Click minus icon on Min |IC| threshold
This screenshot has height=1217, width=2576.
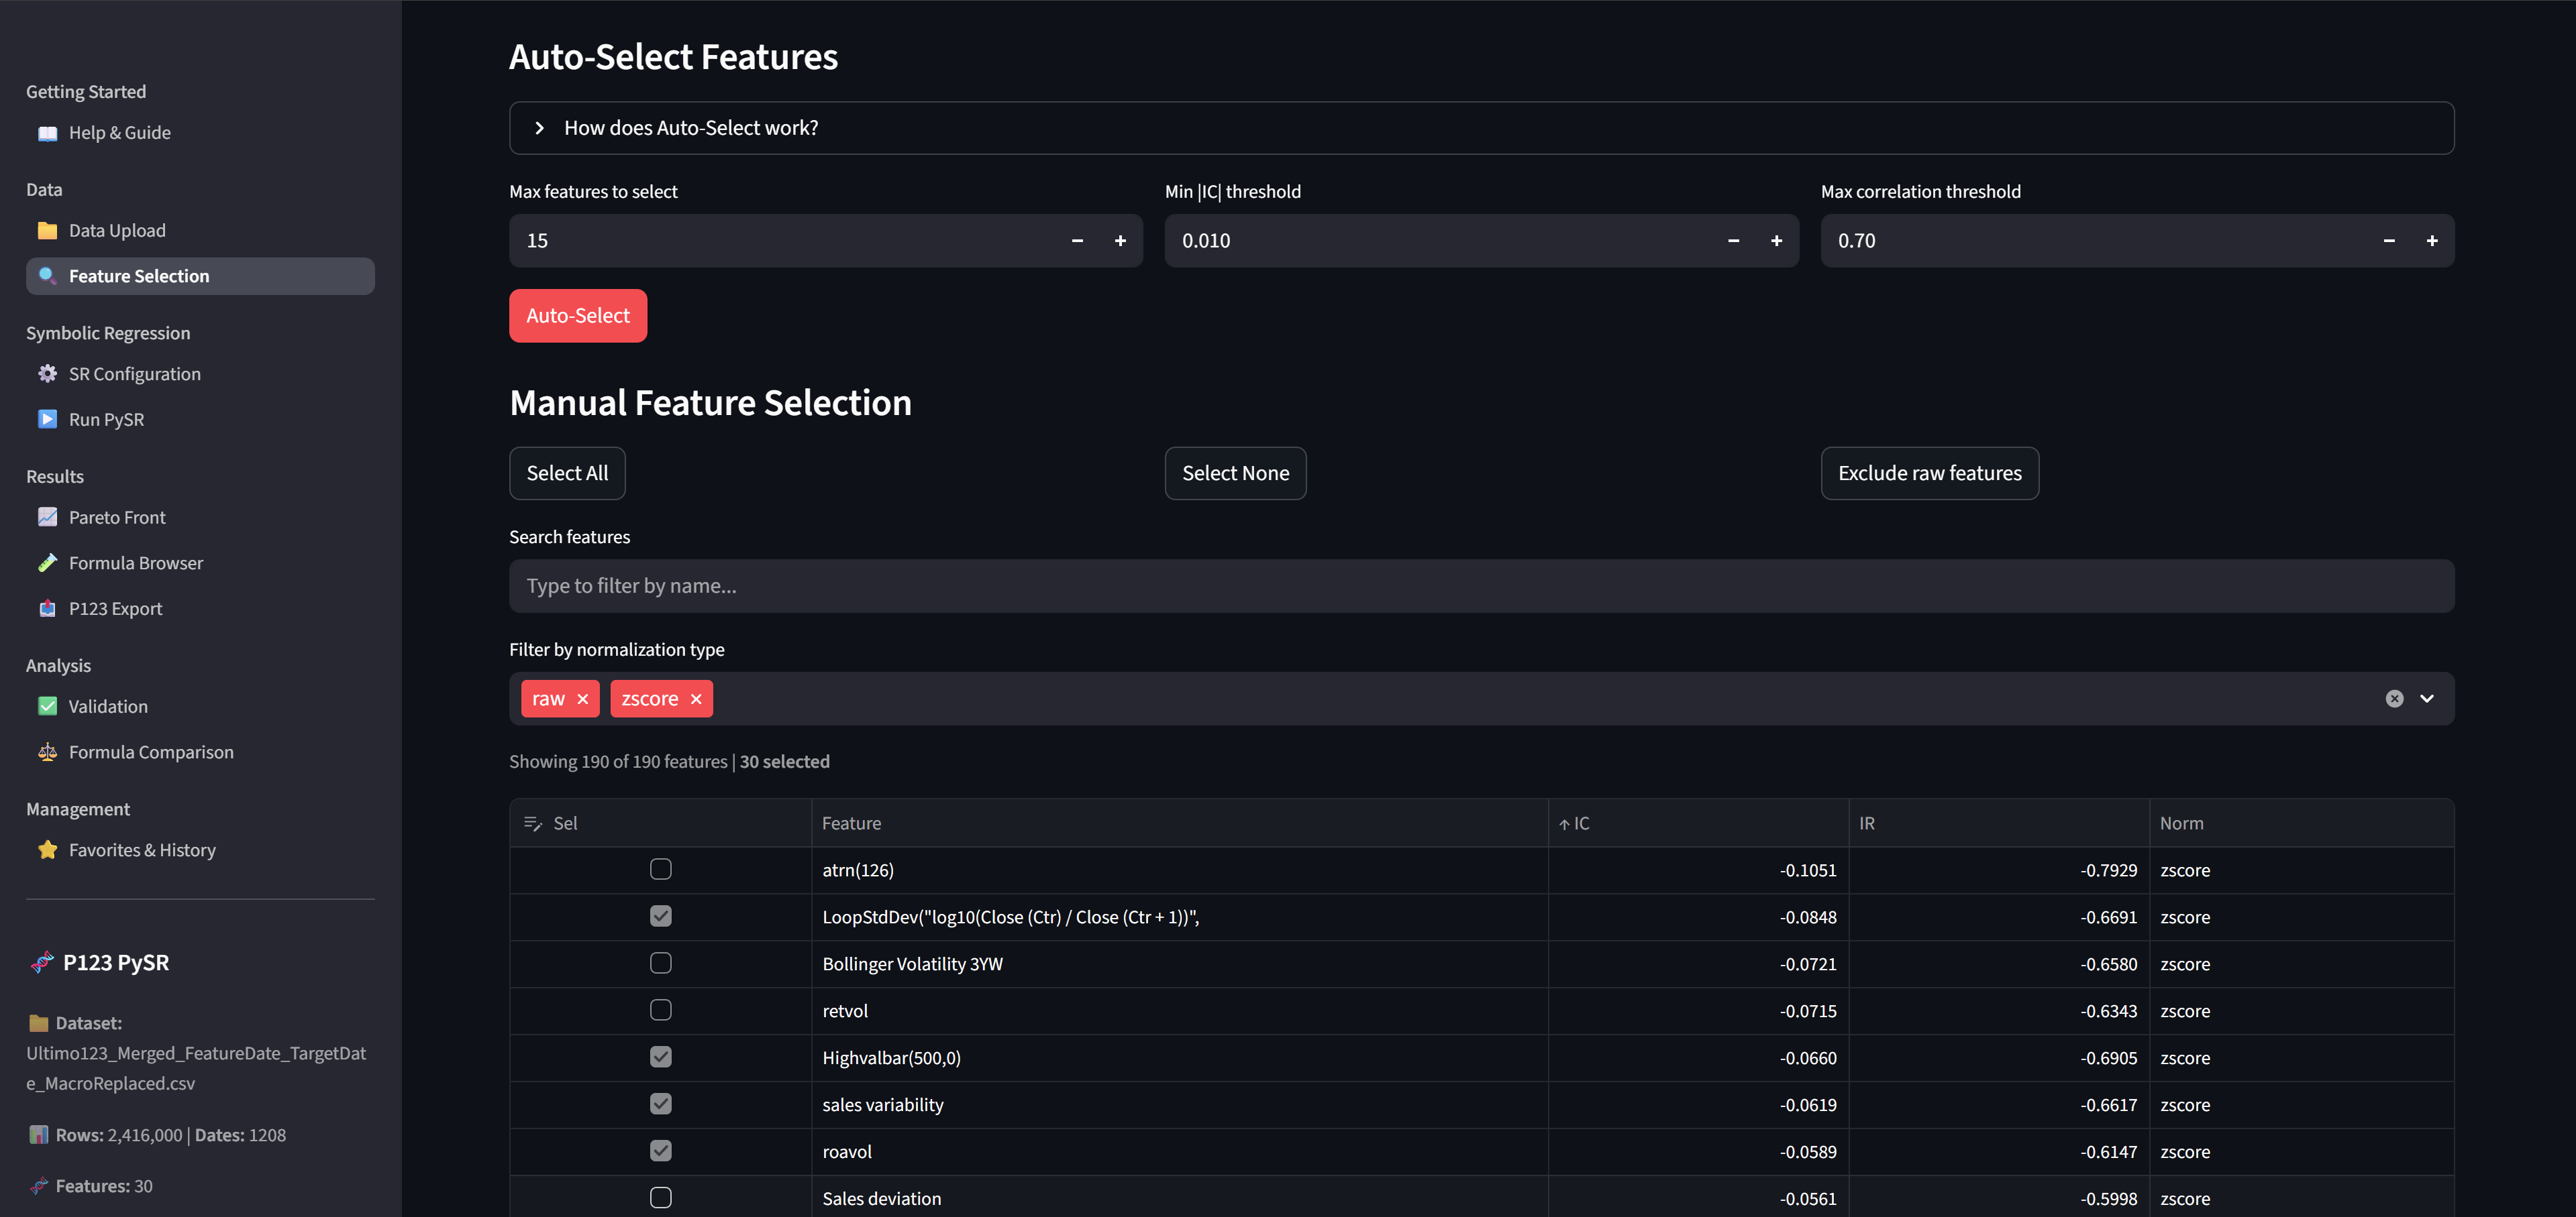point(1733,241)
